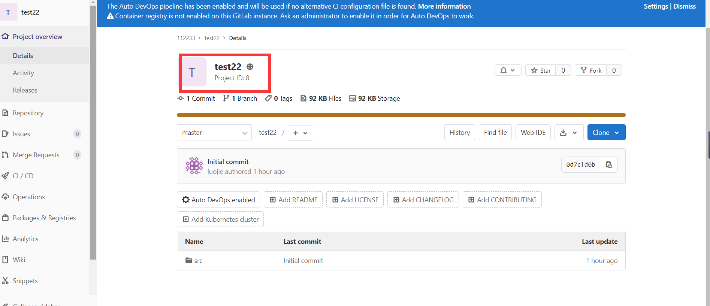Click luojie's avatar on the commit

tap(194, 166)
